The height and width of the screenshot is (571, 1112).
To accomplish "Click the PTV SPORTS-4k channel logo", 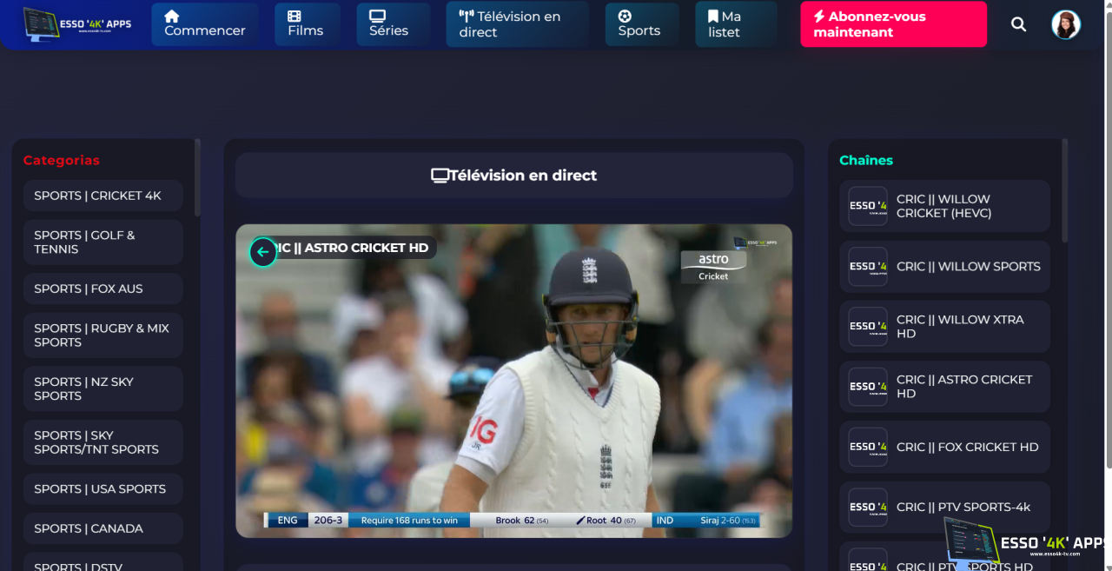I will pyautogui.click(x=867, y=507).
